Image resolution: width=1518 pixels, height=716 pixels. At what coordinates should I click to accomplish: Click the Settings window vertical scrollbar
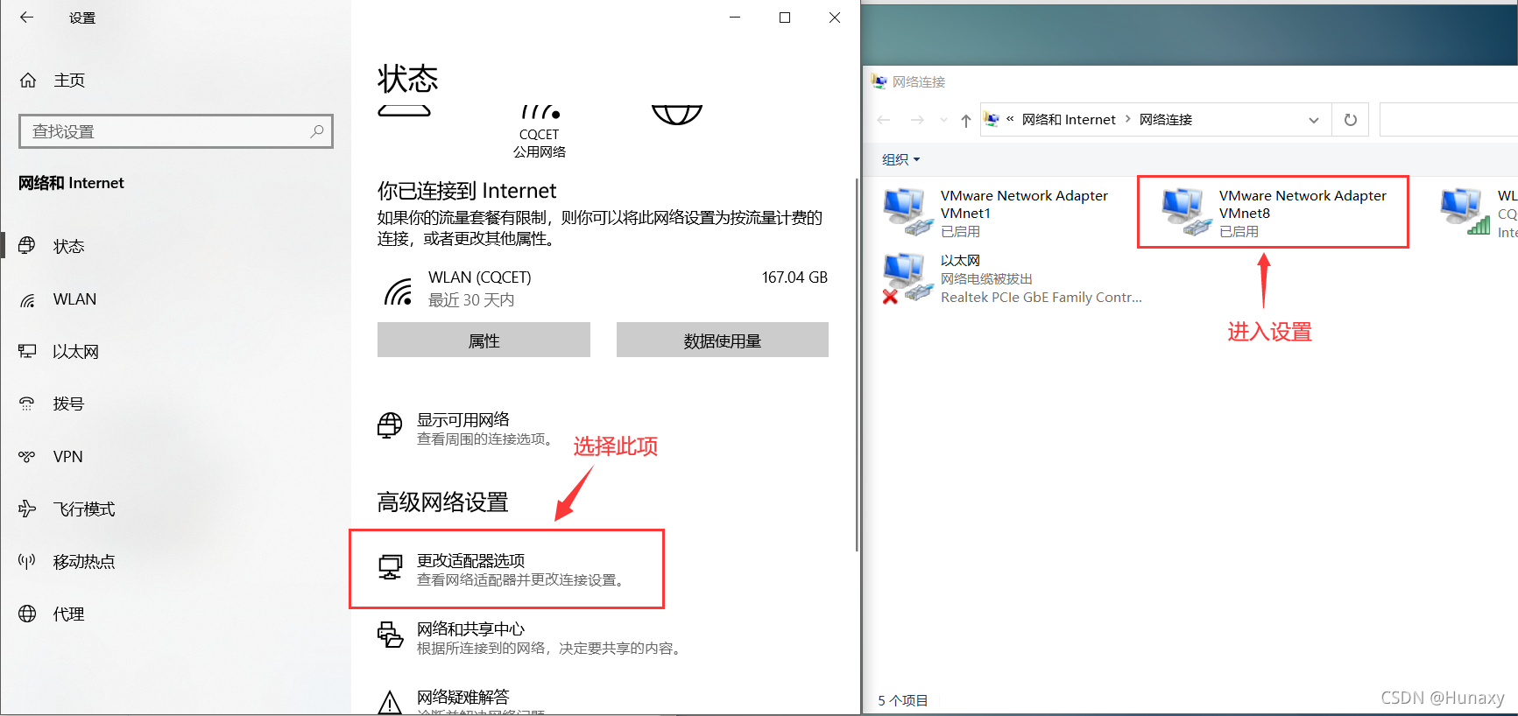857,364
